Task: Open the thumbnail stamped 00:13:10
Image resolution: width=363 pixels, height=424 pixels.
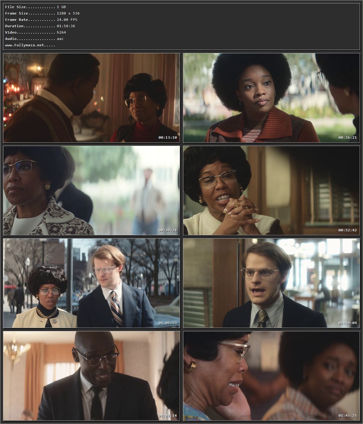Action: click(91, 98)
